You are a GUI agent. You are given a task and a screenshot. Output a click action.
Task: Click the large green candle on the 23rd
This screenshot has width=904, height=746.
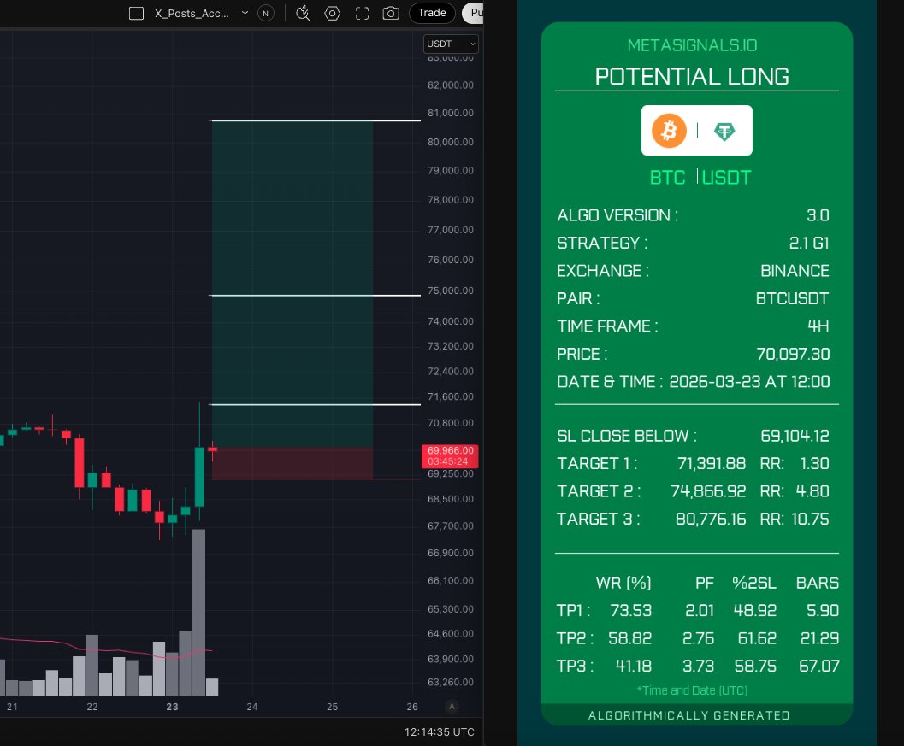[x=199, y=476]
